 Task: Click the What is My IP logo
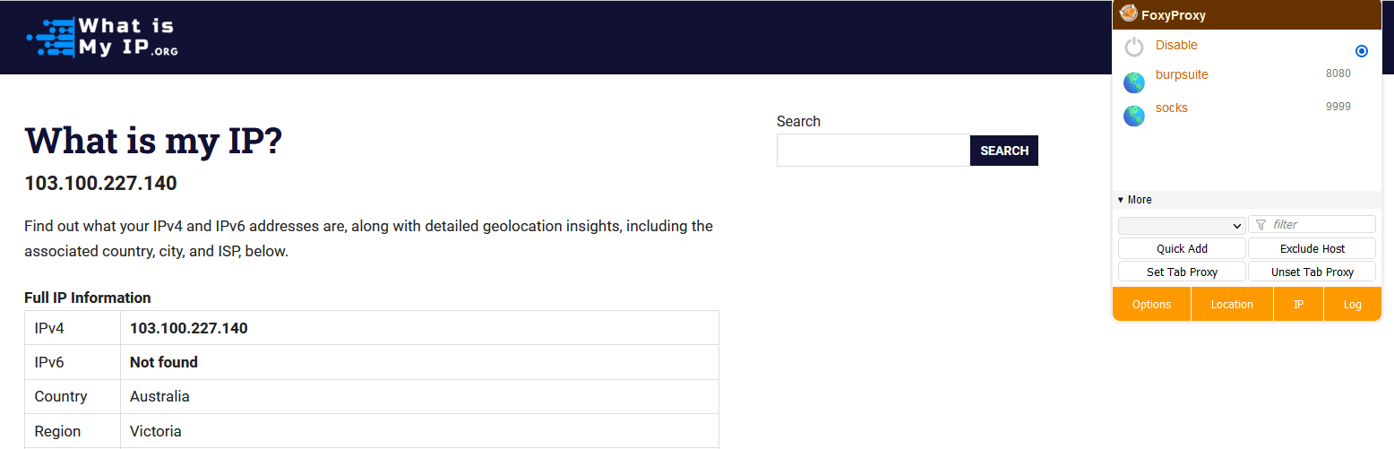pyautogui.click(x=102, y=38)
